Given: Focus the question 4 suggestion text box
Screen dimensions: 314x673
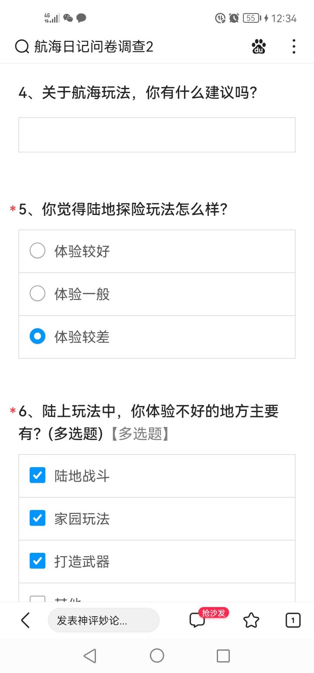Looking at the screenshot, I should tap(157, 135).
